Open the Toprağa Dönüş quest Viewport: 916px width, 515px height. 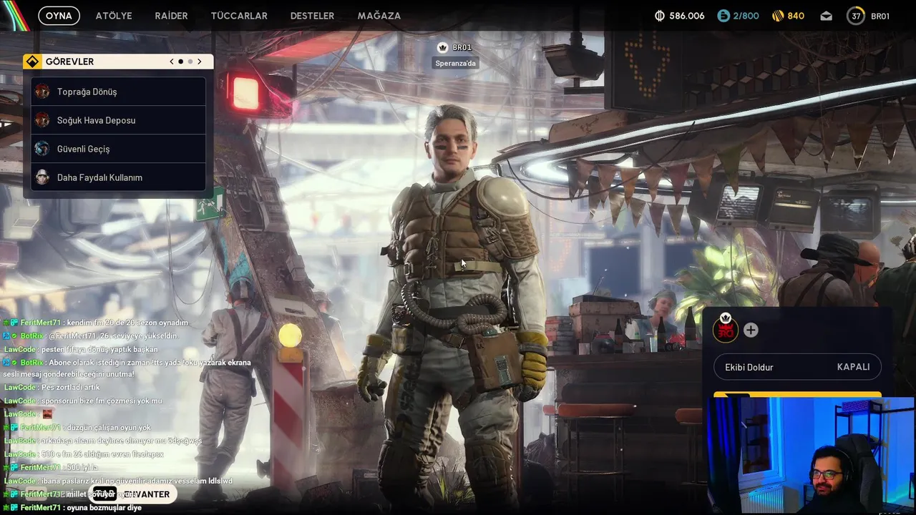pos(119,92)
